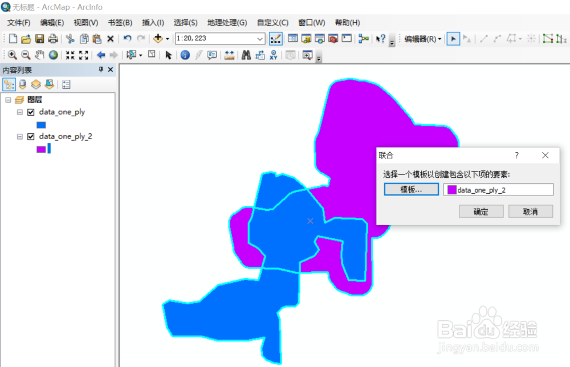Image resolution: width=570 pixels, height=367 pixels.
Task: Open Create Viewer Window tool
Action: point(307,55)
